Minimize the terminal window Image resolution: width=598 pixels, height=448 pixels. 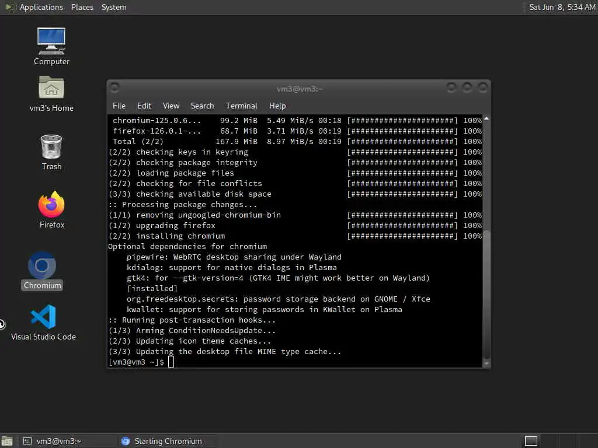pos(451,87)
